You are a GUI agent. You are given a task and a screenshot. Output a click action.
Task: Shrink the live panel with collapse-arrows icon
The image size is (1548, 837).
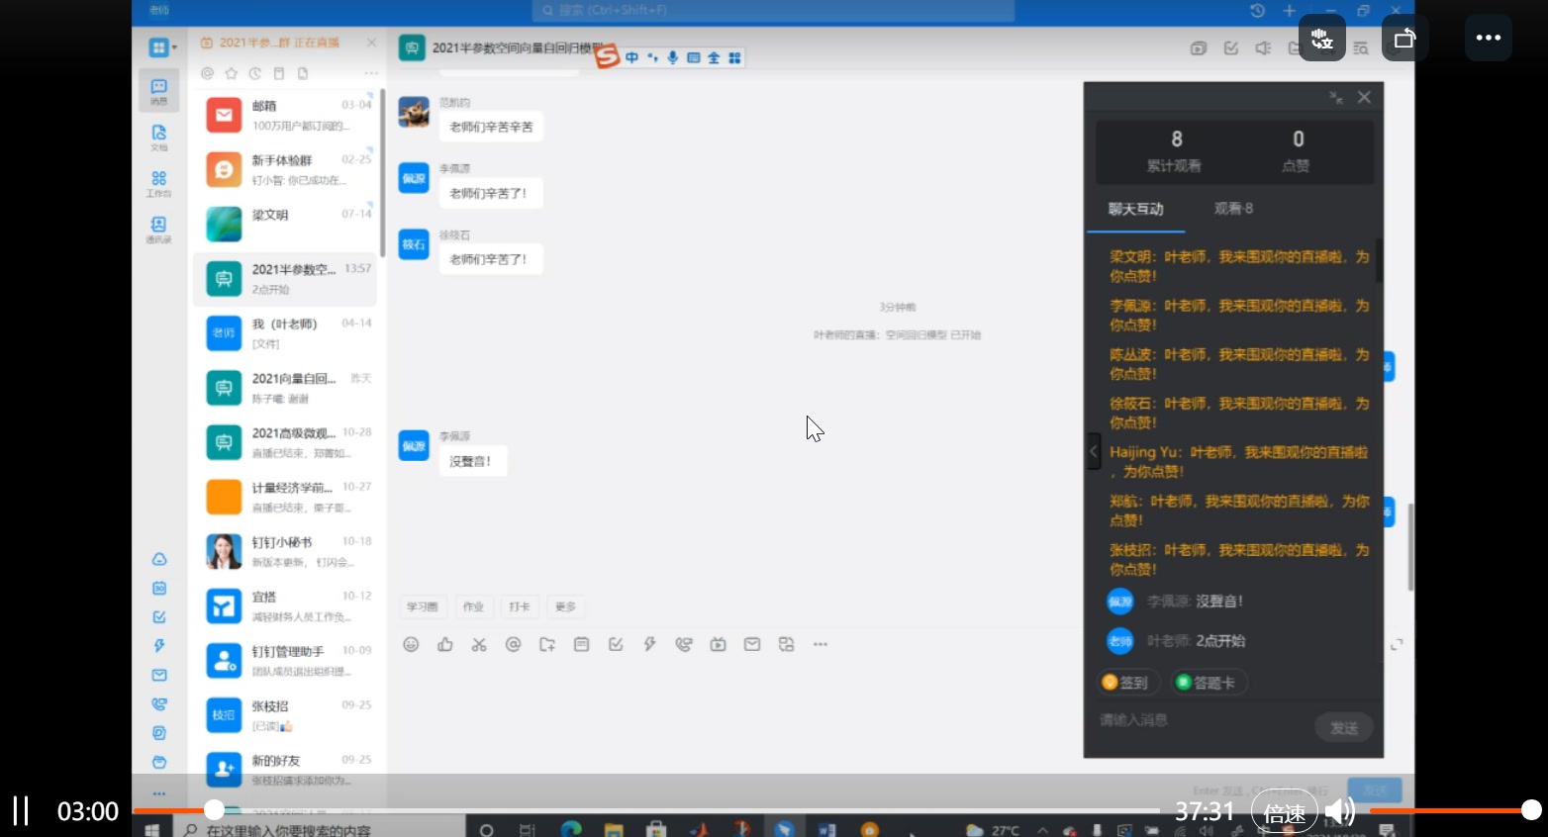1335,97
